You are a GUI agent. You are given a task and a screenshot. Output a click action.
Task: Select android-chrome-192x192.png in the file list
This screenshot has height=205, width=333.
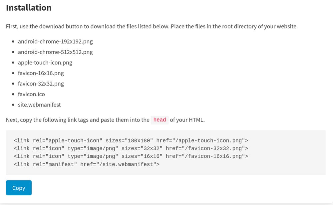tap(55, 42)
